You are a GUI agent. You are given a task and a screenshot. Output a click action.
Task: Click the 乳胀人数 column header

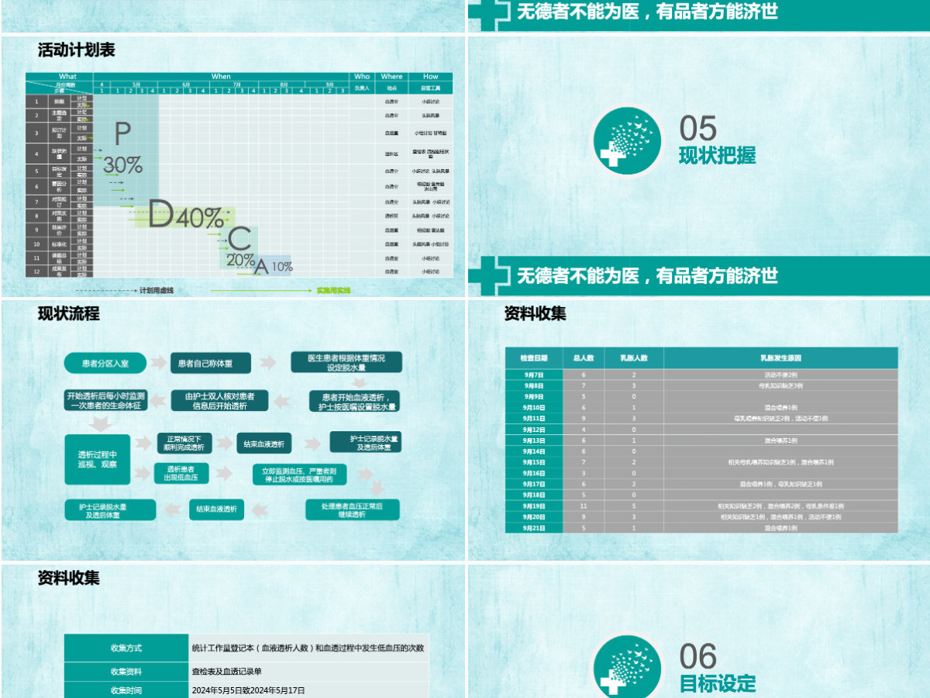634,358
